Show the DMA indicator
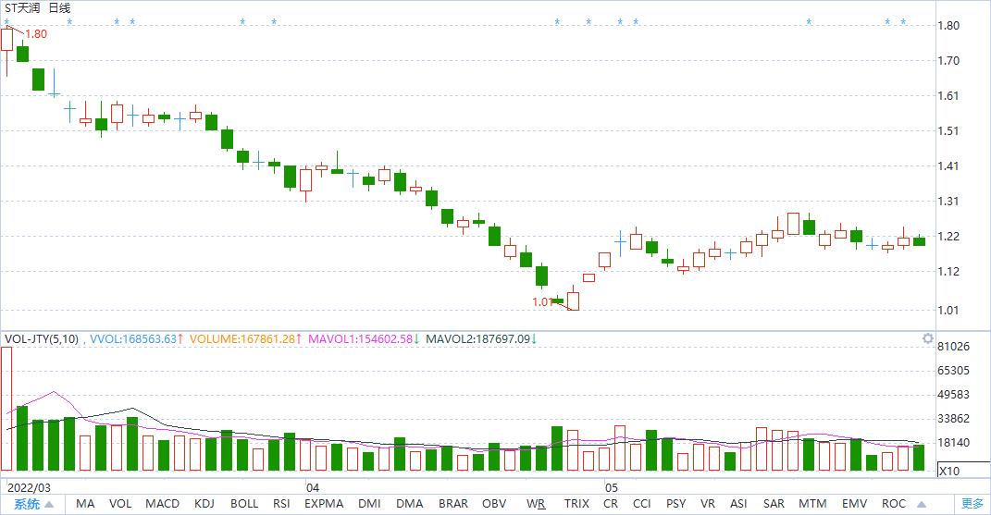 point(410,504)
